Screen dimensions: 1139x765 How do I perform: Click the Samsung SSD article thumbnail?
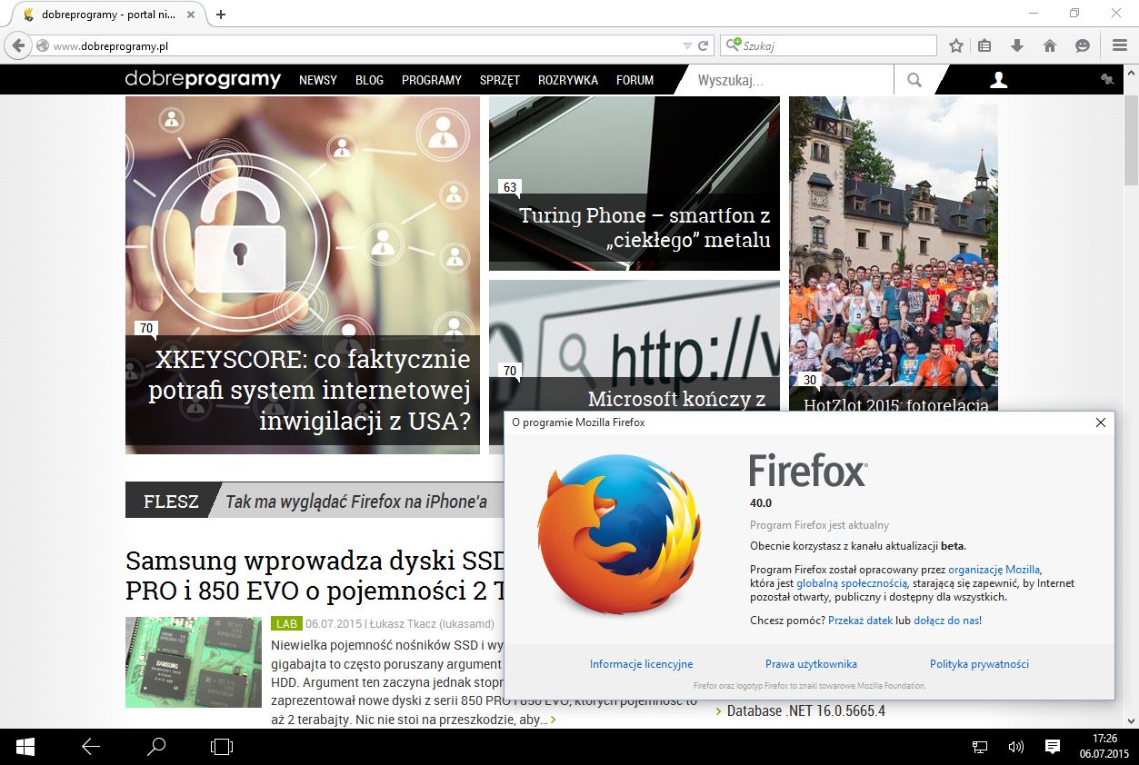pos(194,662)
